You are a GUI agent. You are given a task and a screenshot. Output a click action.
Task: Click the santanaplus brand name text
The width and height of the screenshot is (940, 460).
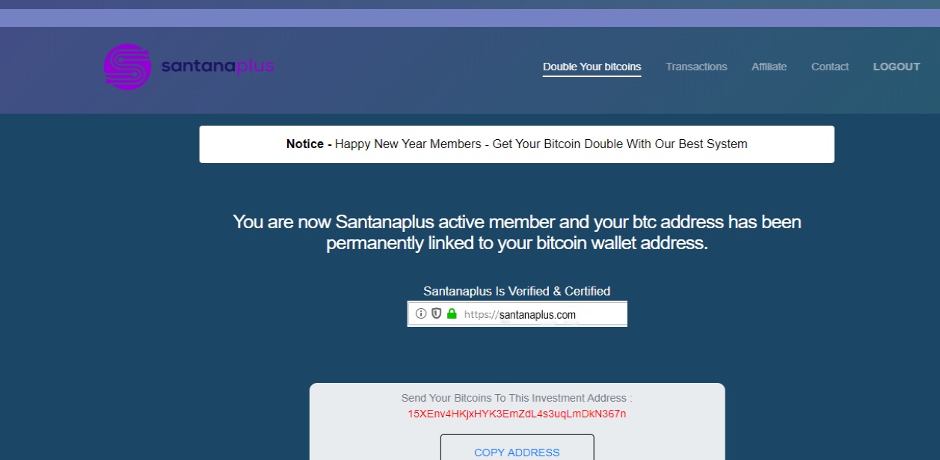coord(218,67)
